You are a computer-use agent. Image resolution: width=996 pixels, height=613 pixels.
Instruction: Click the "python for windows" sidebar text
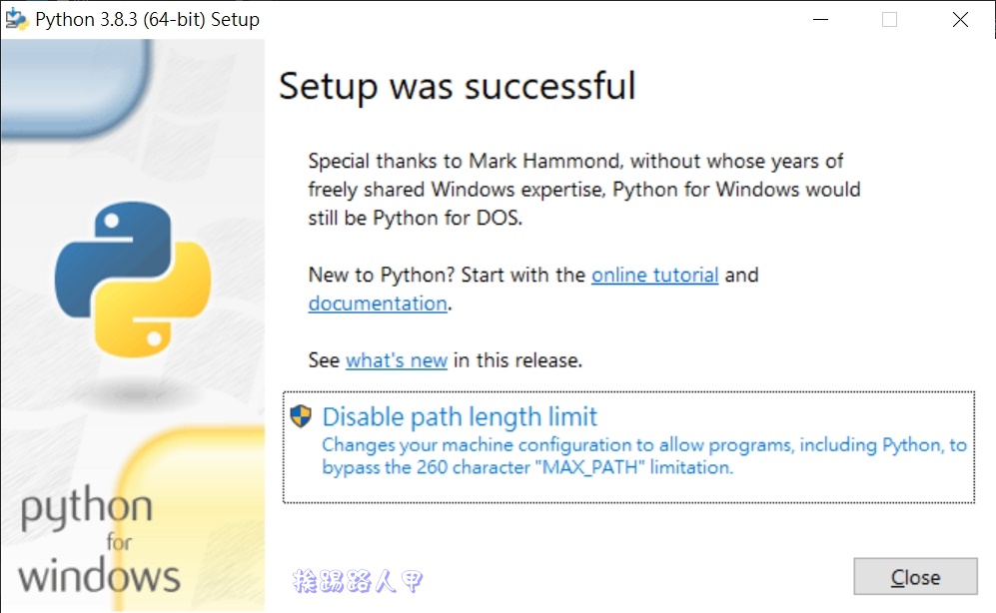(99, 542)
